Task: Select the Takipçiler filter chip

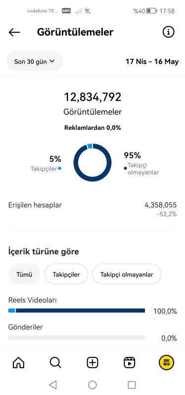Action: pyautogui.click(x=66, y=275)
